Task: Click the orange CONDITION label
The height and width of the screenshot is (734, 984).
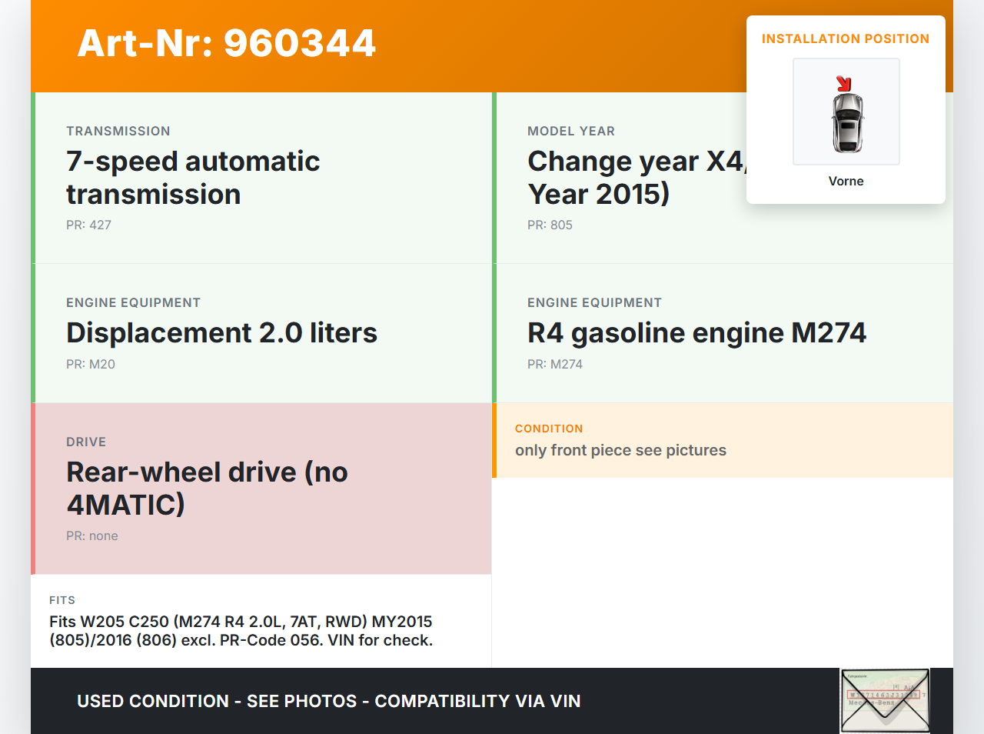Action: point(549,429)
